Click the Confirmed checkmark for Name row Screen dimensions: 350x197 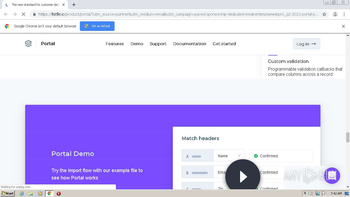(x=256, y=156)
